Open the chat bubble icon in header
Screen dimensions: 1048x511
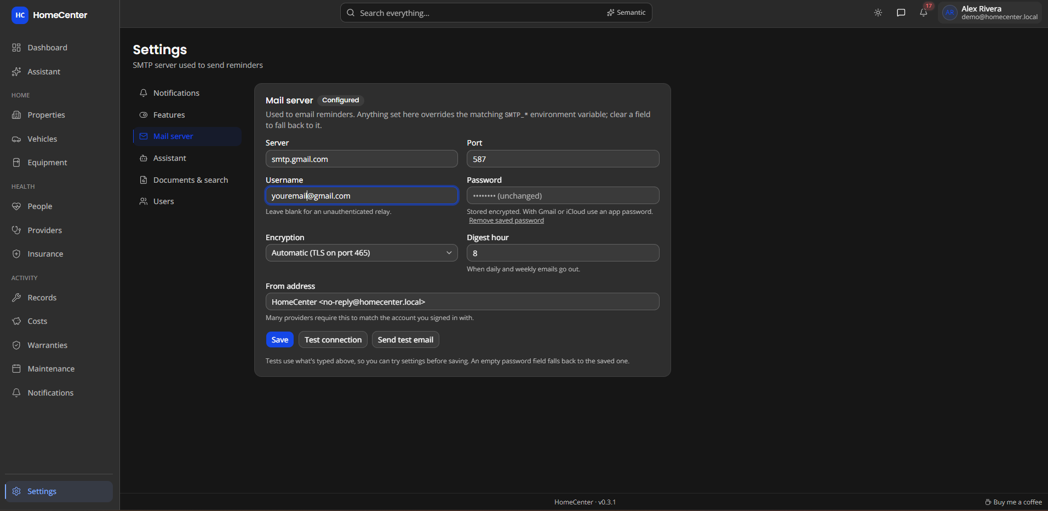pos(901,13)
